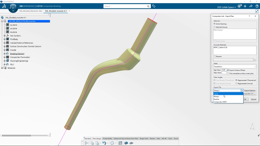Switch to NJL_Braided_Elements document tab

coord(31,11)
